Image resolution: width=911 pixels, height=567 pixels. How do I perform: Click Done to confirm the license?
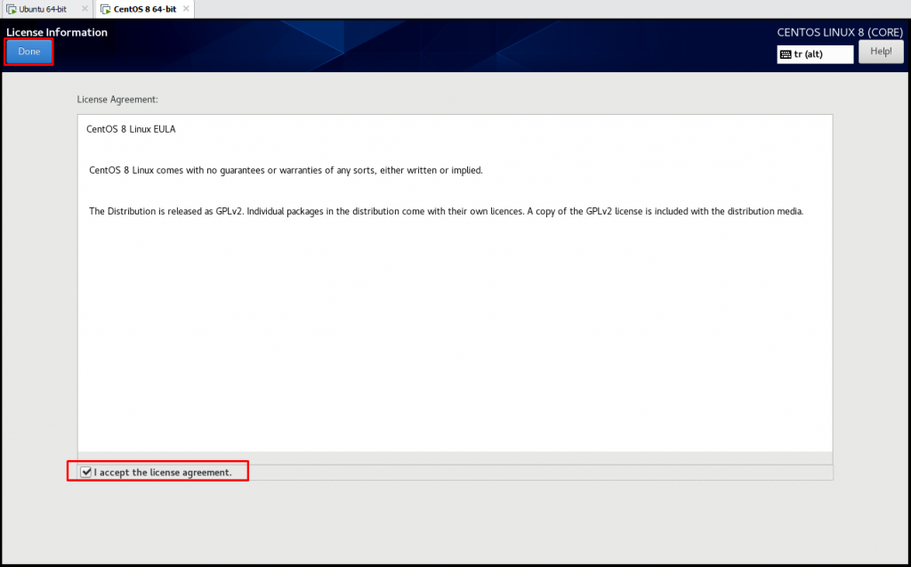(28, 52)
